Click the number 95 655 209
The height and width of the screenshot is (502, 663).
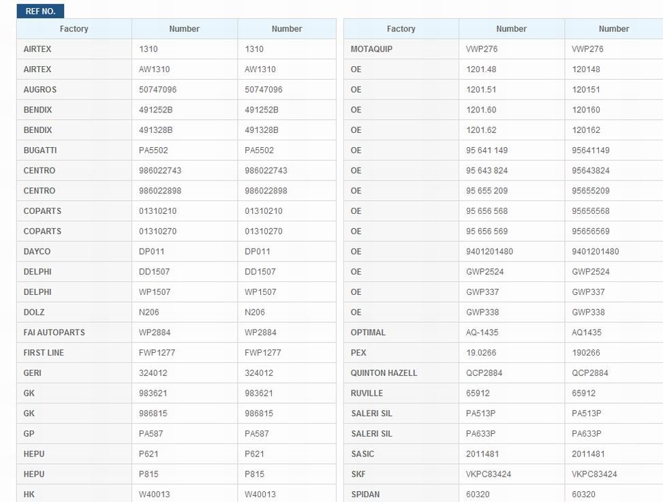pyautogui.click(x=487, y=191)
